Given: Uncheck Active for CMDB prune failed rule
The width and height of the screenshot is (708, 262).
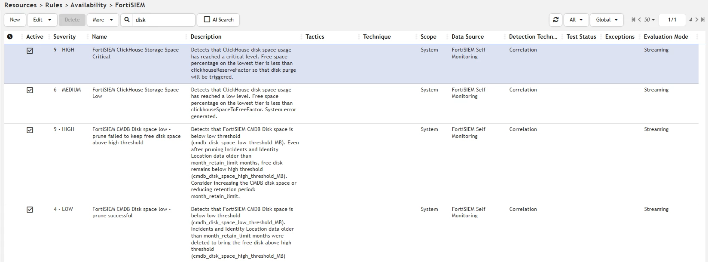Looking at the screenshot, I should point(30,130).
